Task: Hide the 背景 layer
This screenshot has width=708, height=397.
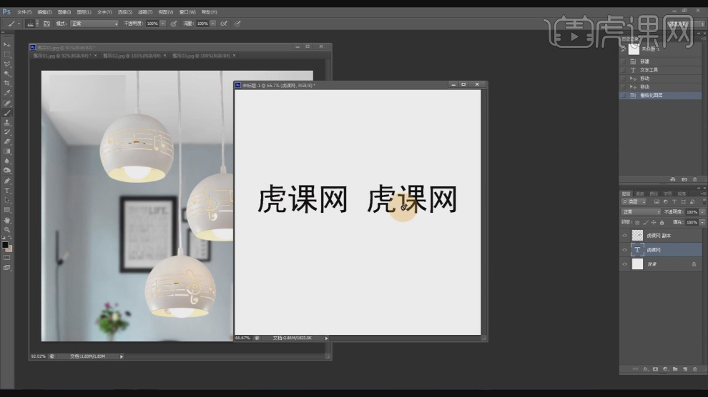Action: [x=625, y=264]
